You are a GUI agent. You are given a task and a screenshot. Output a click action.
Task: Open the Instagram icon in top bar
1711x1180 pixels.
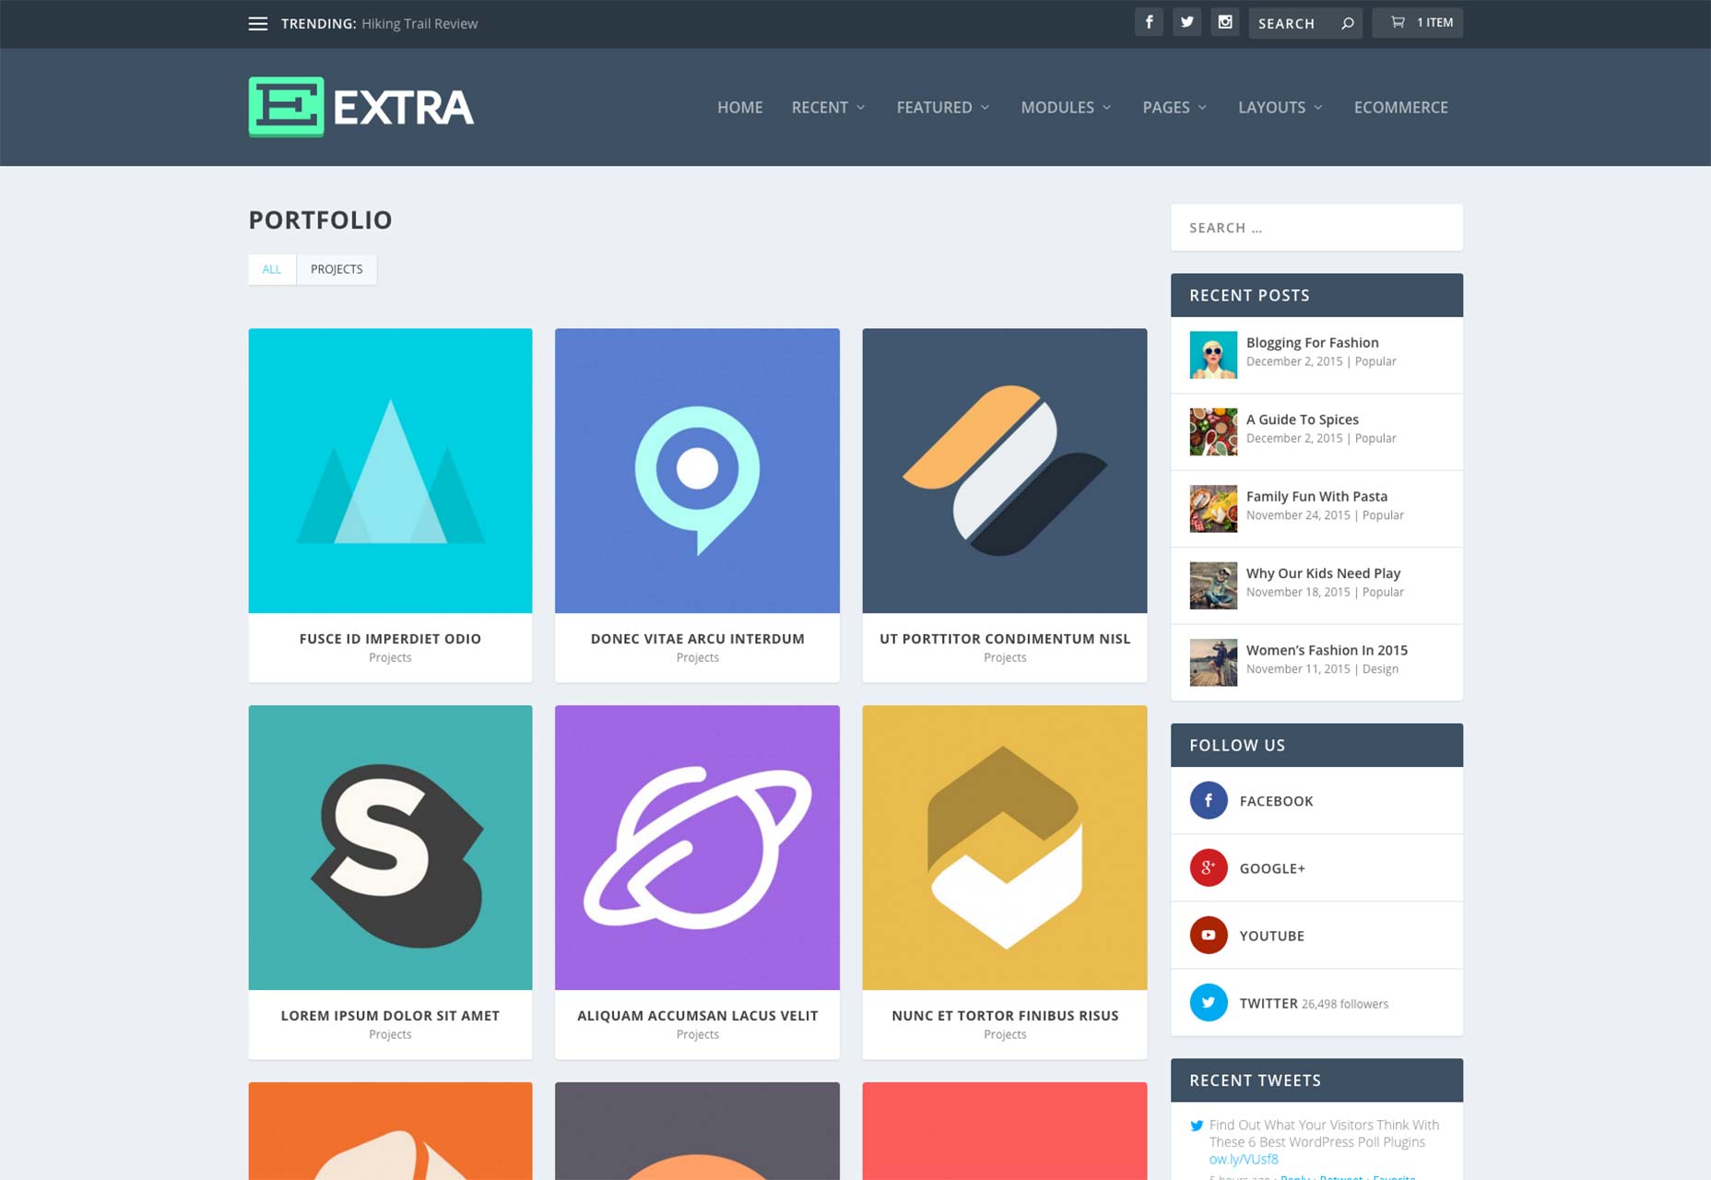tap(1225, 22)
